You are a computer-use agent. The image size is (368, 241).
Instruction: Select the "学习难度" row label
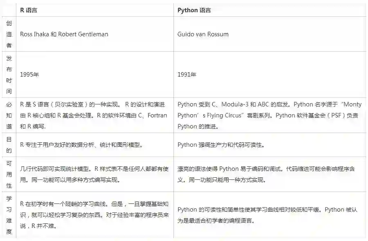tap(9, 215)
